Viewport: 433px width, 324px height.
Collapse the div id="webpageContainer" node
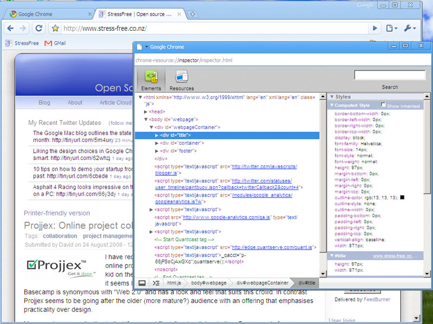pos(151,127)
